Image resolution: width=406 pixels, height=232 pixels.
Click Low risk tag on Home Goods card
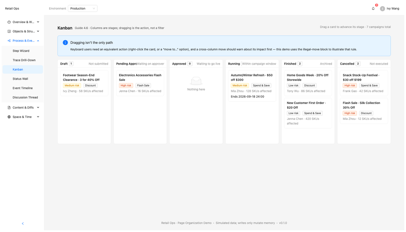[294, 86]
